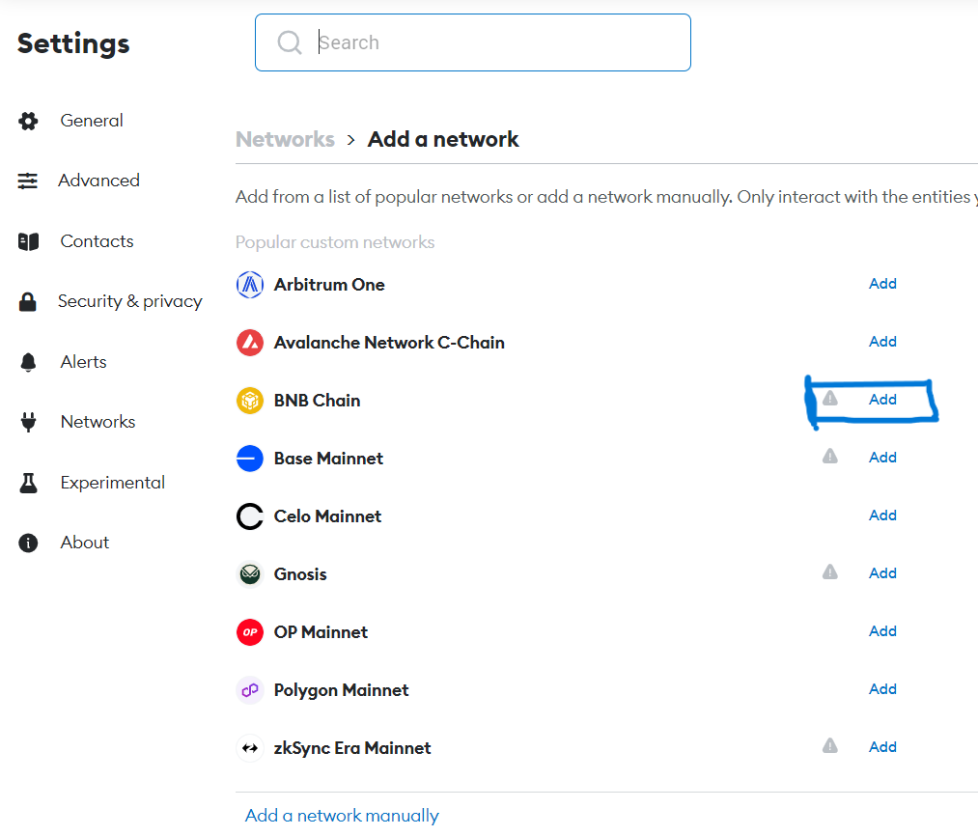Click the Settings page title
Viewport: 978px width, 836px height.
(x=73, y=43)
